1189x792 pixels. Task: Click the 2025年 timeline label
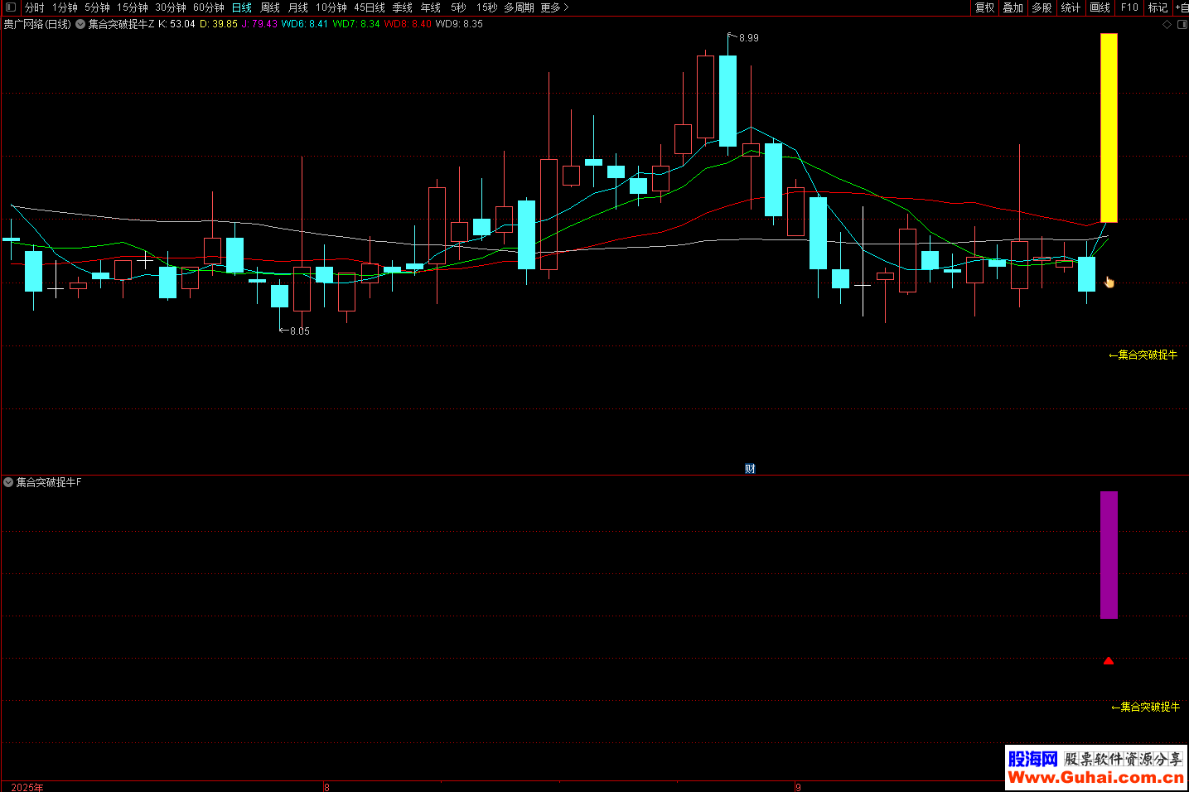click(x=27, y=787)
